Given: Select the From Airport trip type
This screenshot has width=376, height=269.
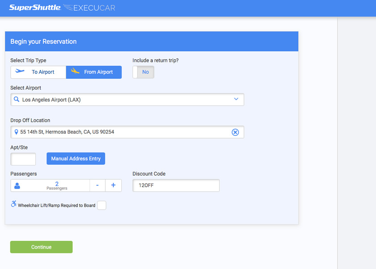Looking at the screenshot, I should [x=94, y=72].
